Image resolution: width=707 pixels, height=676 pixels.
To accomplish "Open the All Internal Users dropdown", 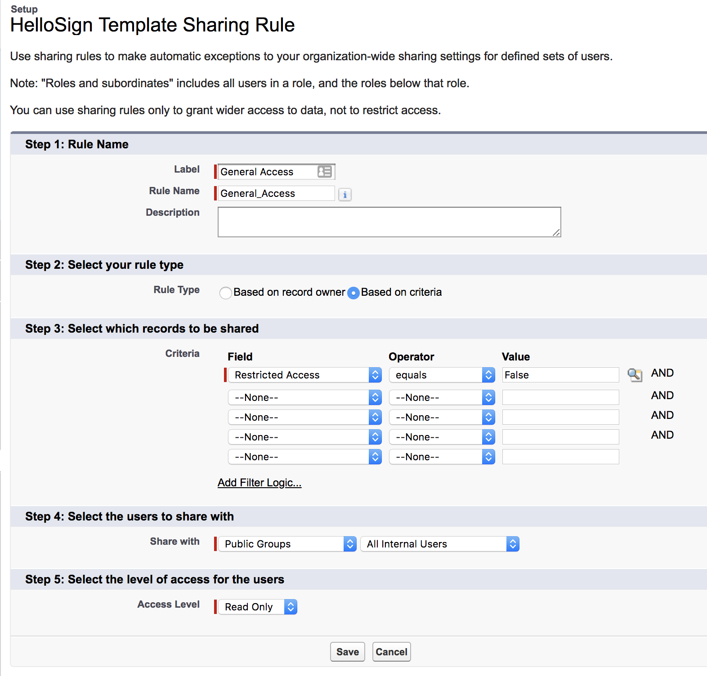I will pyautogui.click(x=440, y=544).
